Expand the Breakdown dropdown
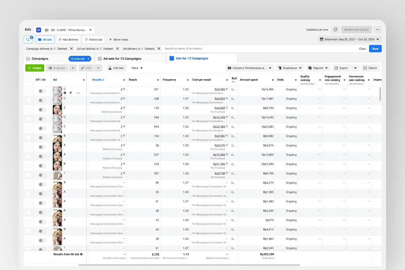This screenshot has width=405, height=270. pyautogui.click(x=290, y=68)
